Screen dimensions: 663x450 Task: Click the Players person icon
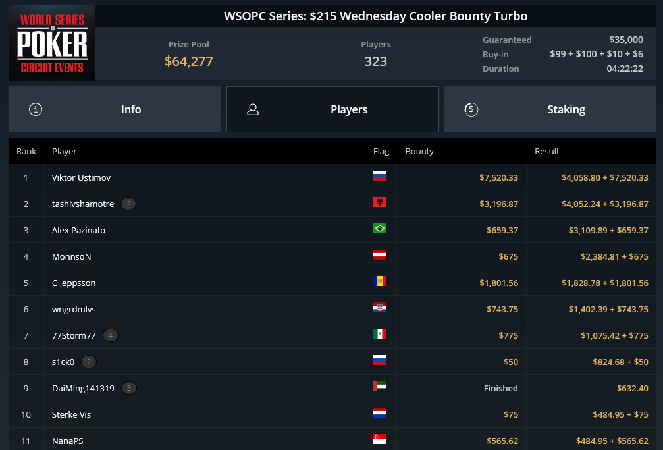[x=253, y=109]
